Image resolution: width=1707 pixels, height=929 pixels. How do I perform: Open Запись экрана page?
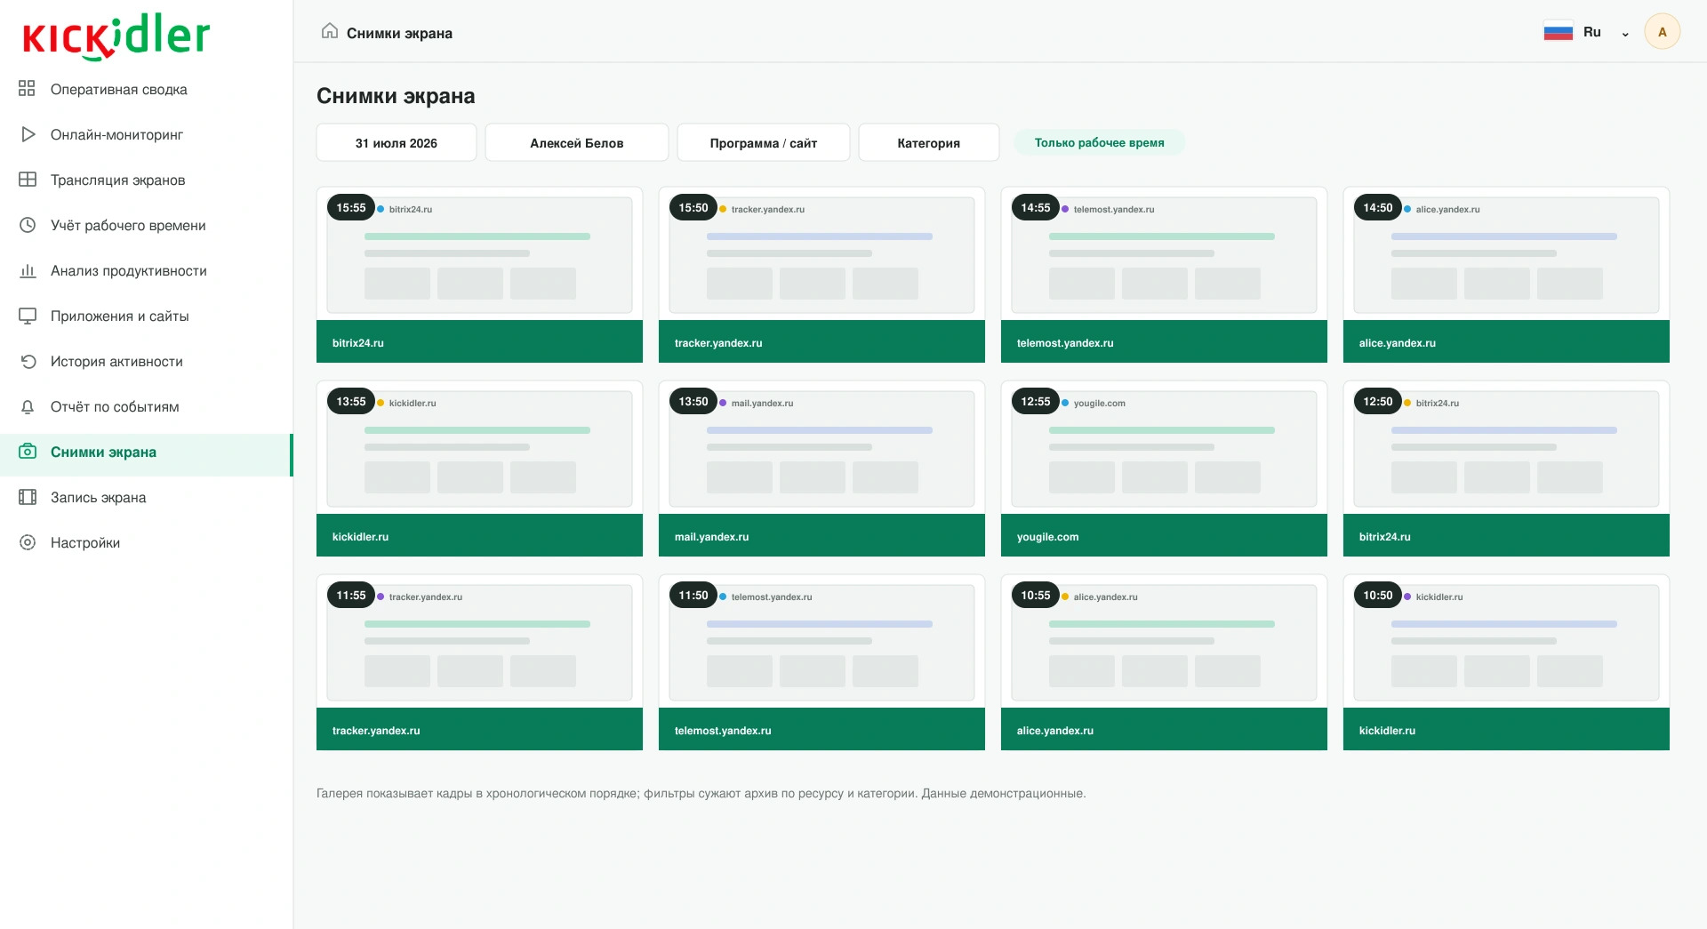pos(146,497)
